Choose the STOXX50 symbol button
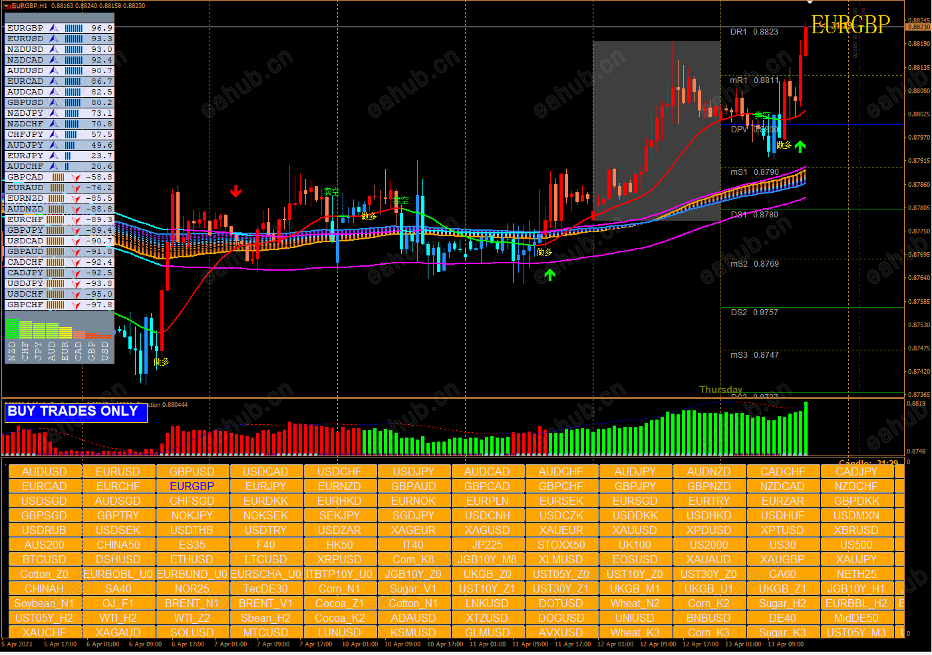 click(561, 545)
